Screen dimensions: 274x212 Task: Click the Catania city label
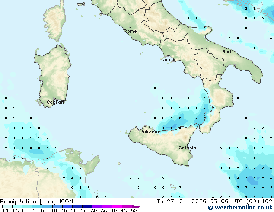187,148
